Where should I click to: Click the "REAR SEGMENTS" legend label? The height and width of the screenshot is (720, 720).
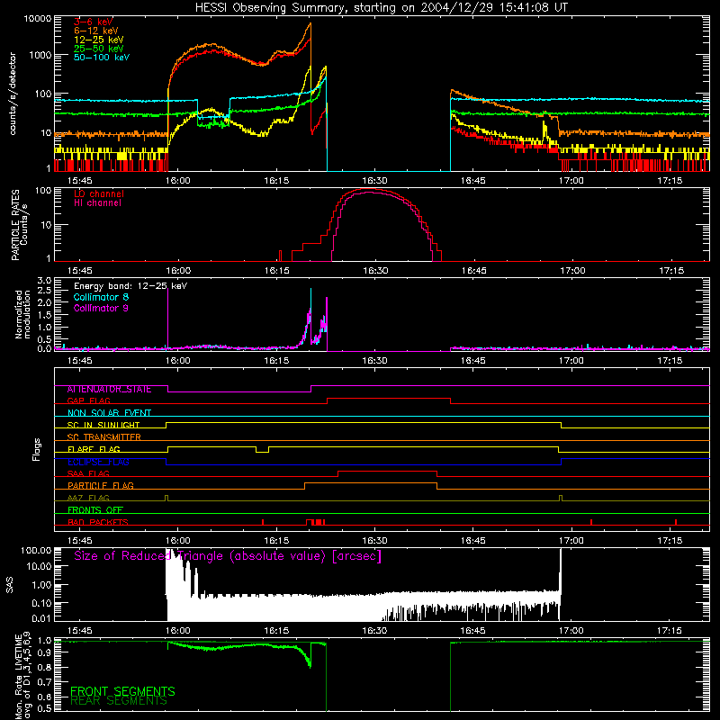pyautogui.click(x=118, y=701)
